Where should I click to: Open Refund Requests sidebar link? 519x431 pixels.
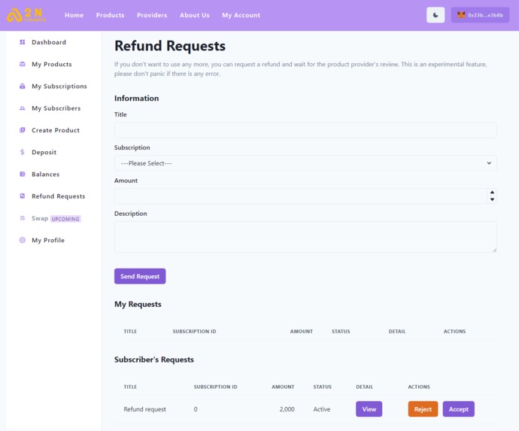[x=58, y=196]
